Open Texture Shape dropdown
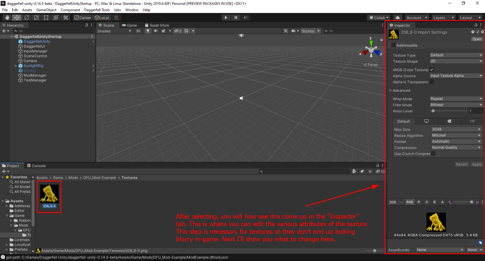 (x=456, y=61)
